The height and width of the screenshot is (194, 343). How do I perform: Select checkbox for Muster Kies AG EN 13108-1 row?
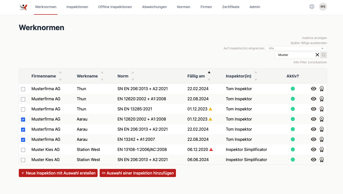pyautogui.click(x=23, y=150)
